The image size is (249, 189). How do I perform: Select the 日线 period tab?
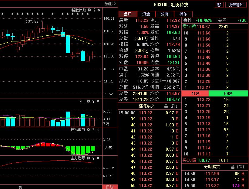110,187
